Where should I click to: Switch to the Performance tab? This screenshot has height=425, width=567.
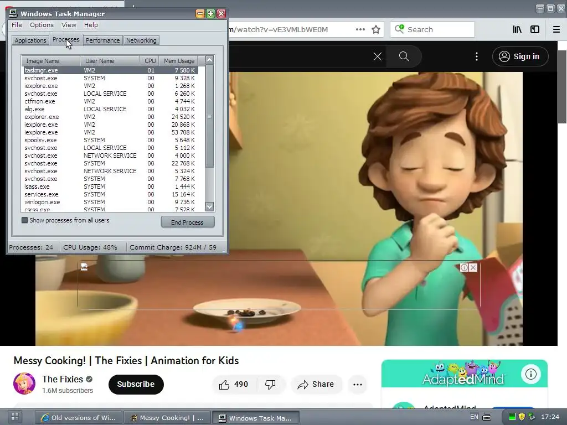click(x=102, y=40)
